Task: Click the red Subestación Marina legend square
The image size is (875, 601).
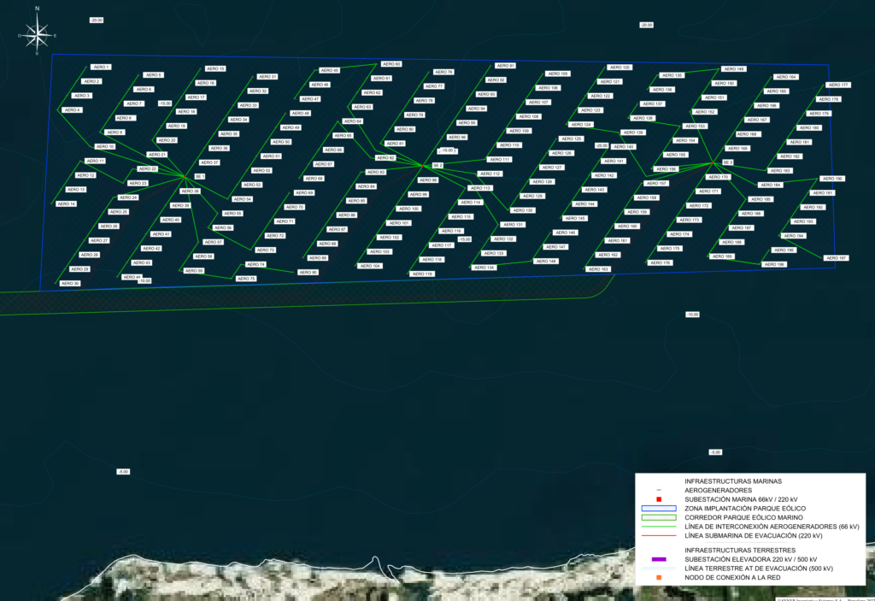Action: [x=658, y=499]
